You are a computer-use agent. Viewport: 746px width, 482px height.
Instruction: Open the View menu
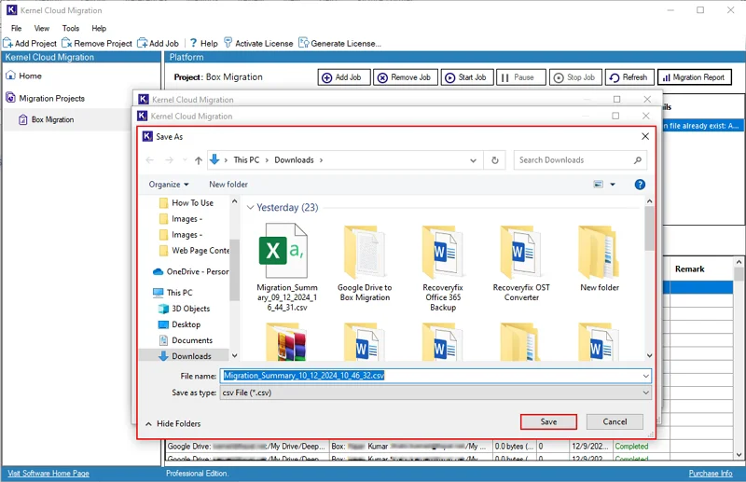click(x=41, y=28)
